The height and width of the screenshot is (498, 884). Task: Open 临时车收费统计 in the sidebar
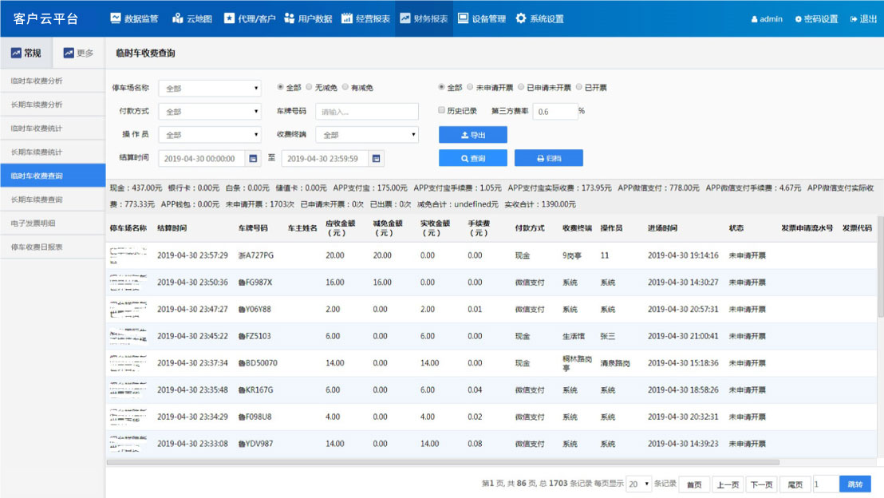pos(53,128)
